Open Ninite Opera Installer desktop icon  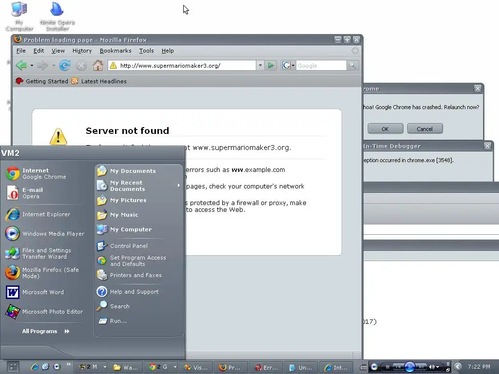pyautogui.click(x=58, y=17)
